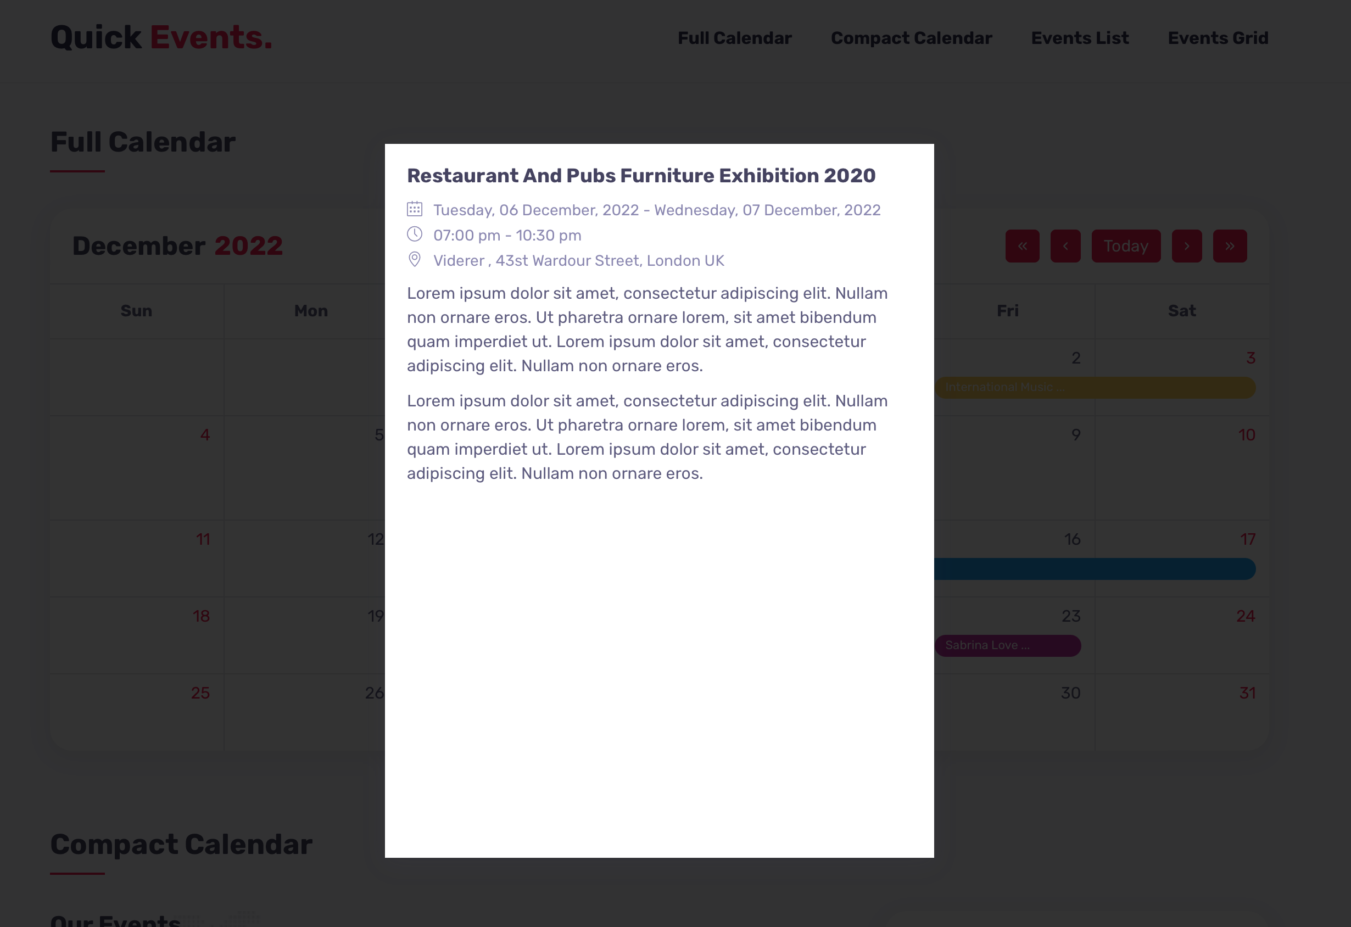Click the clock time icon in popup
1351x927 pixels.
415,234
